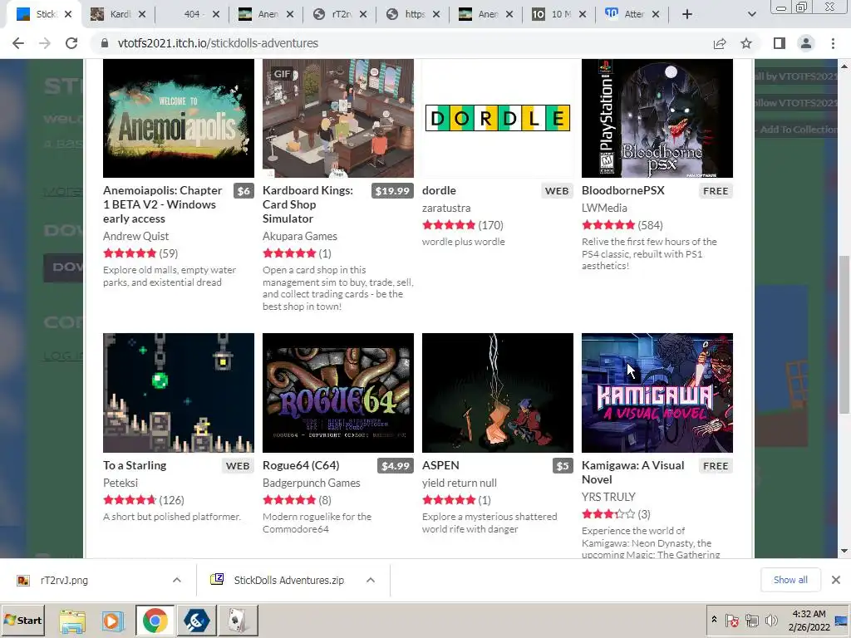Open the Chrome profile avatar menu
Viewport: 851px width, 638px height.
pyautogui.click(x=806, y=43)
